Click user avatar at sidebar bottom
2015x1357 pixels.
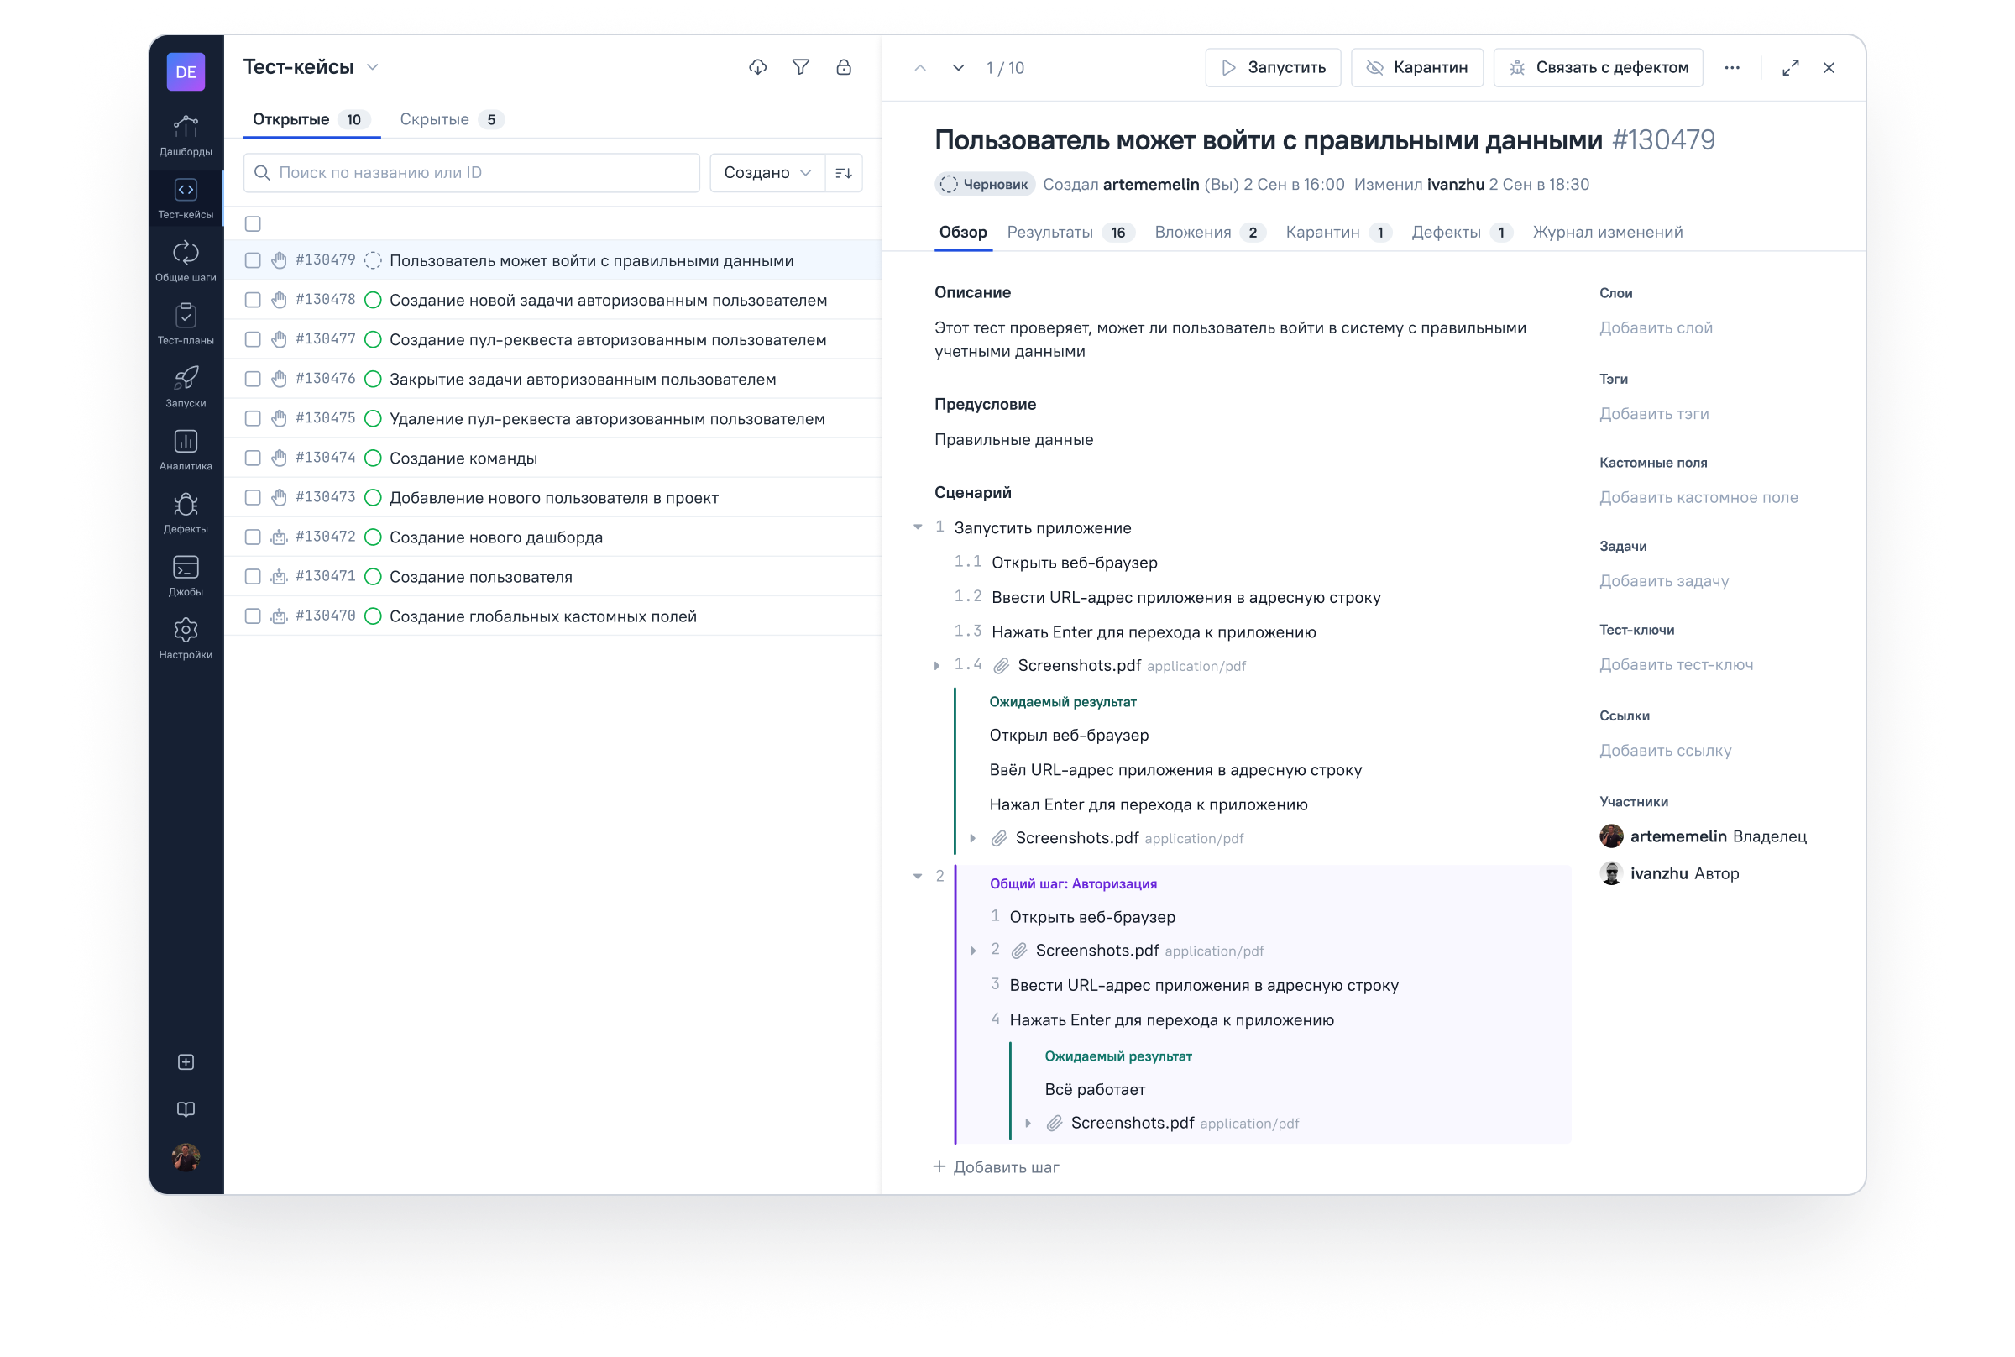coord(186,1157)
